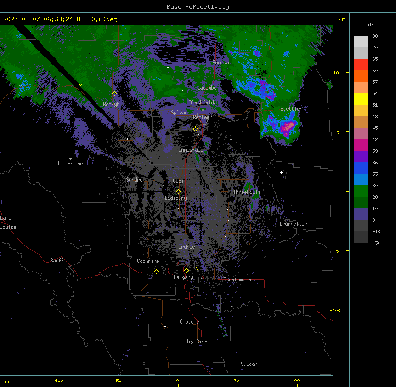
Task: Click the Innisfail town label
Action: pos(191,150)
